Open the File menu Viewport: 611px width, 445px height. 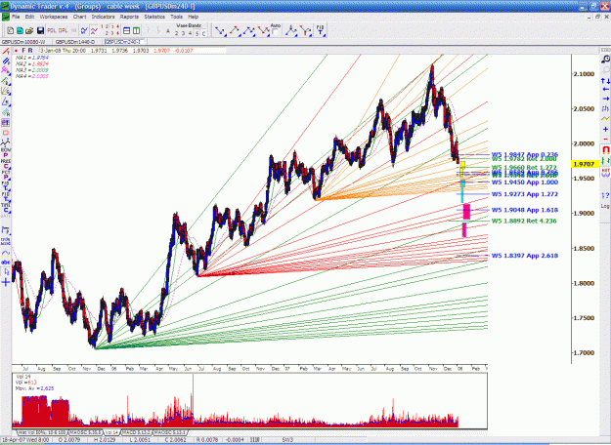click(x=16, y=17)
